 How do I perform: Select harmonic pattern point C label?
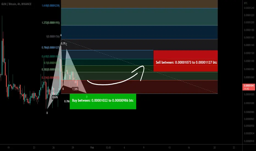66,44
